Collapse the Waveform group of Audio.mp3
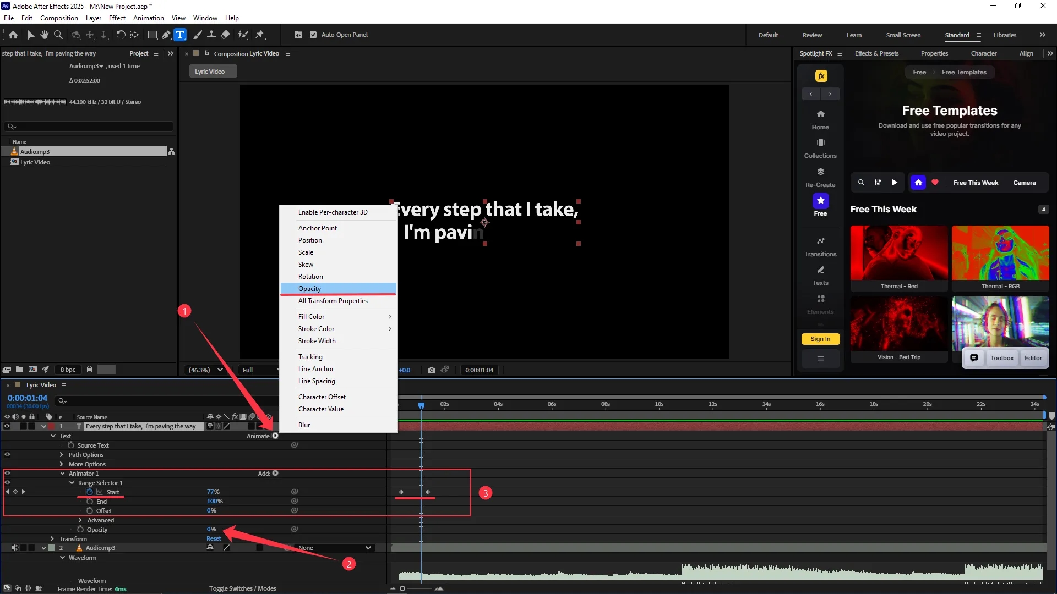Viewport: 1057px width, 594px height. pyautogui.click(x=62, y=558)
